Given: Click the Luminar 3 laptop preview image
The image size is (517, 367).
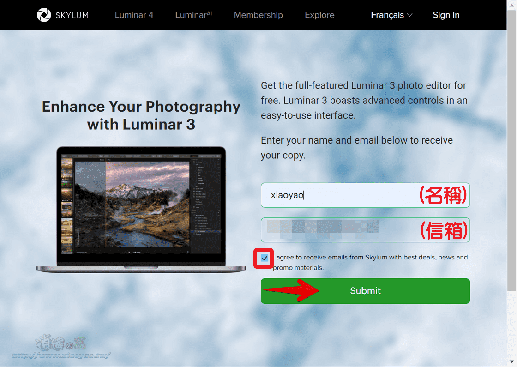Looking at the screenshot, I should pyautogui.click(x=141, y=210).
